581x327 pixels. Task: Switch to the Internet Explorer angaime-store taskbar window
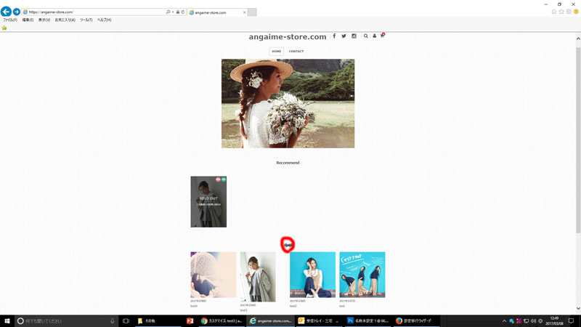pos(270,320)
